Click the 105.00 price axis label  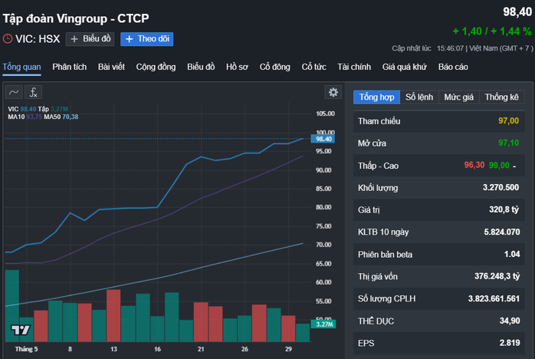tap(325, 114)
